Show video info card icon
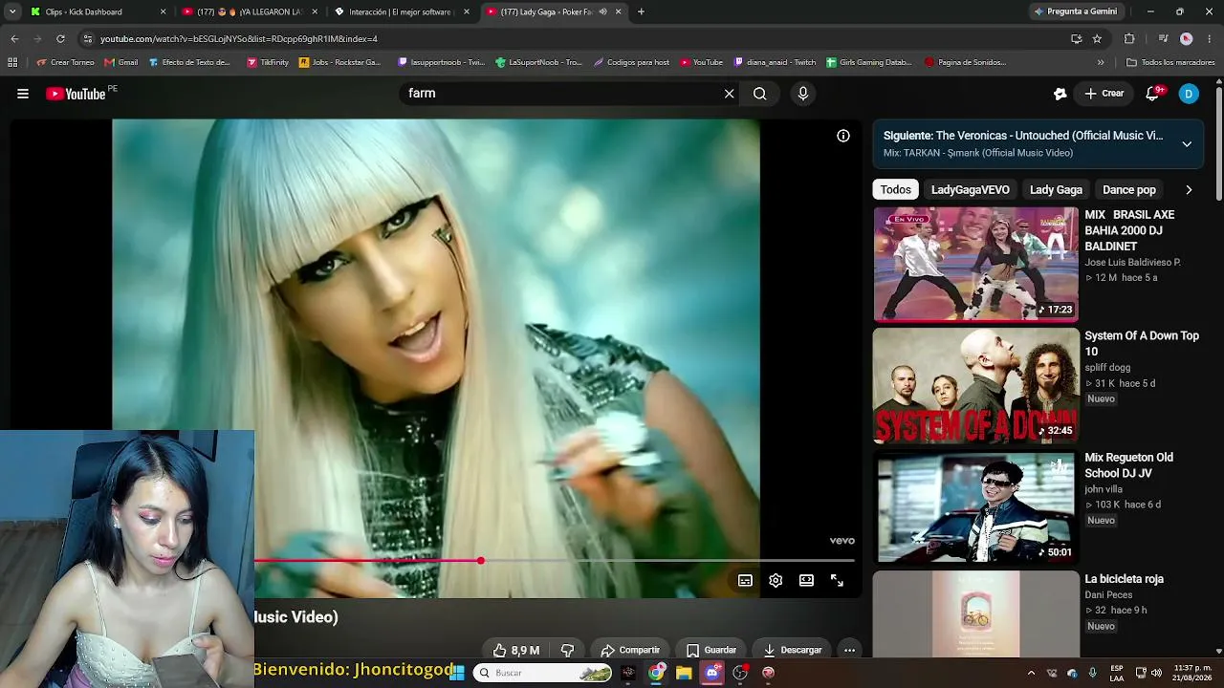This screenshot has height=688, width=1224. coord(843,136)
